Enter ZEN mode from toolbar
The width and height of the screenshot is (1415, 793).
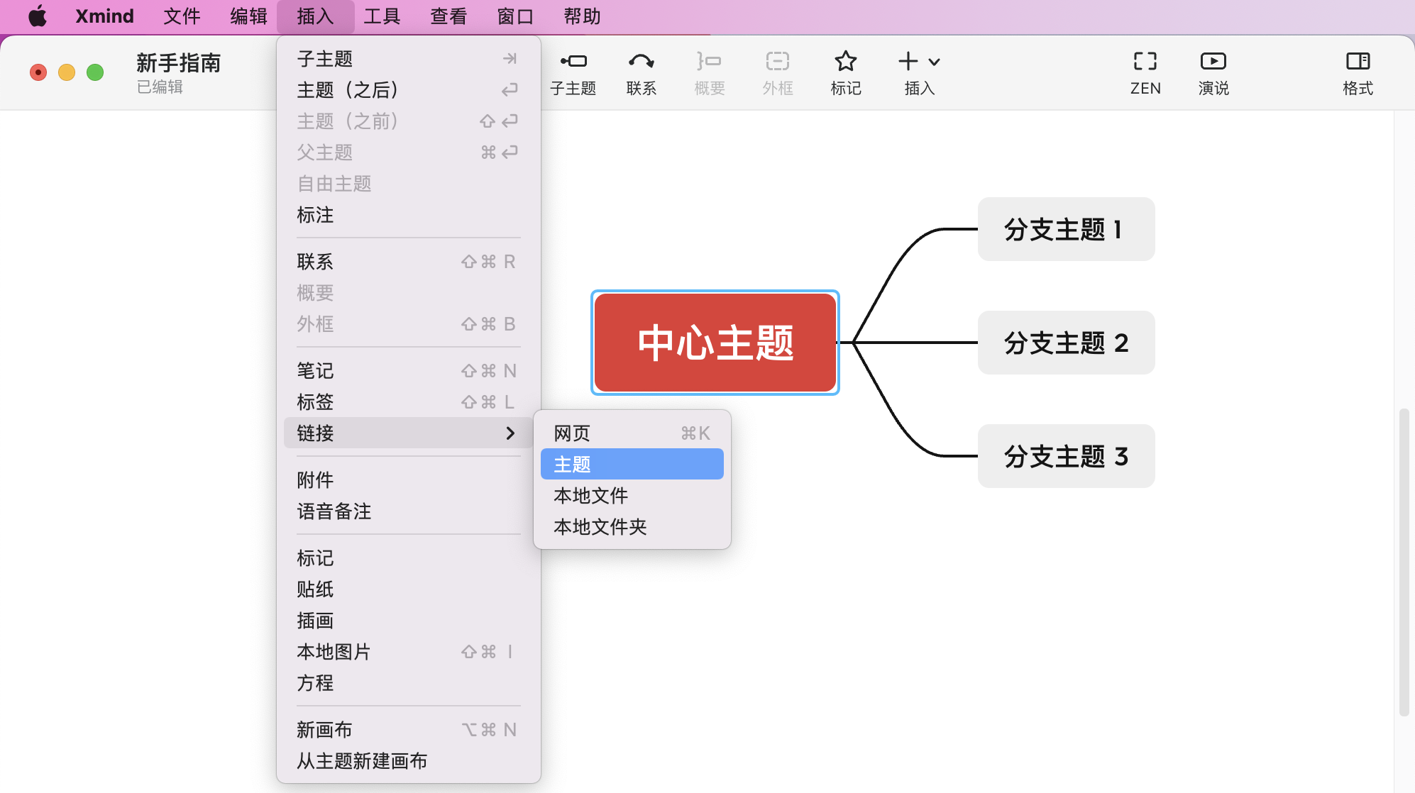(x=1145, y=72)
